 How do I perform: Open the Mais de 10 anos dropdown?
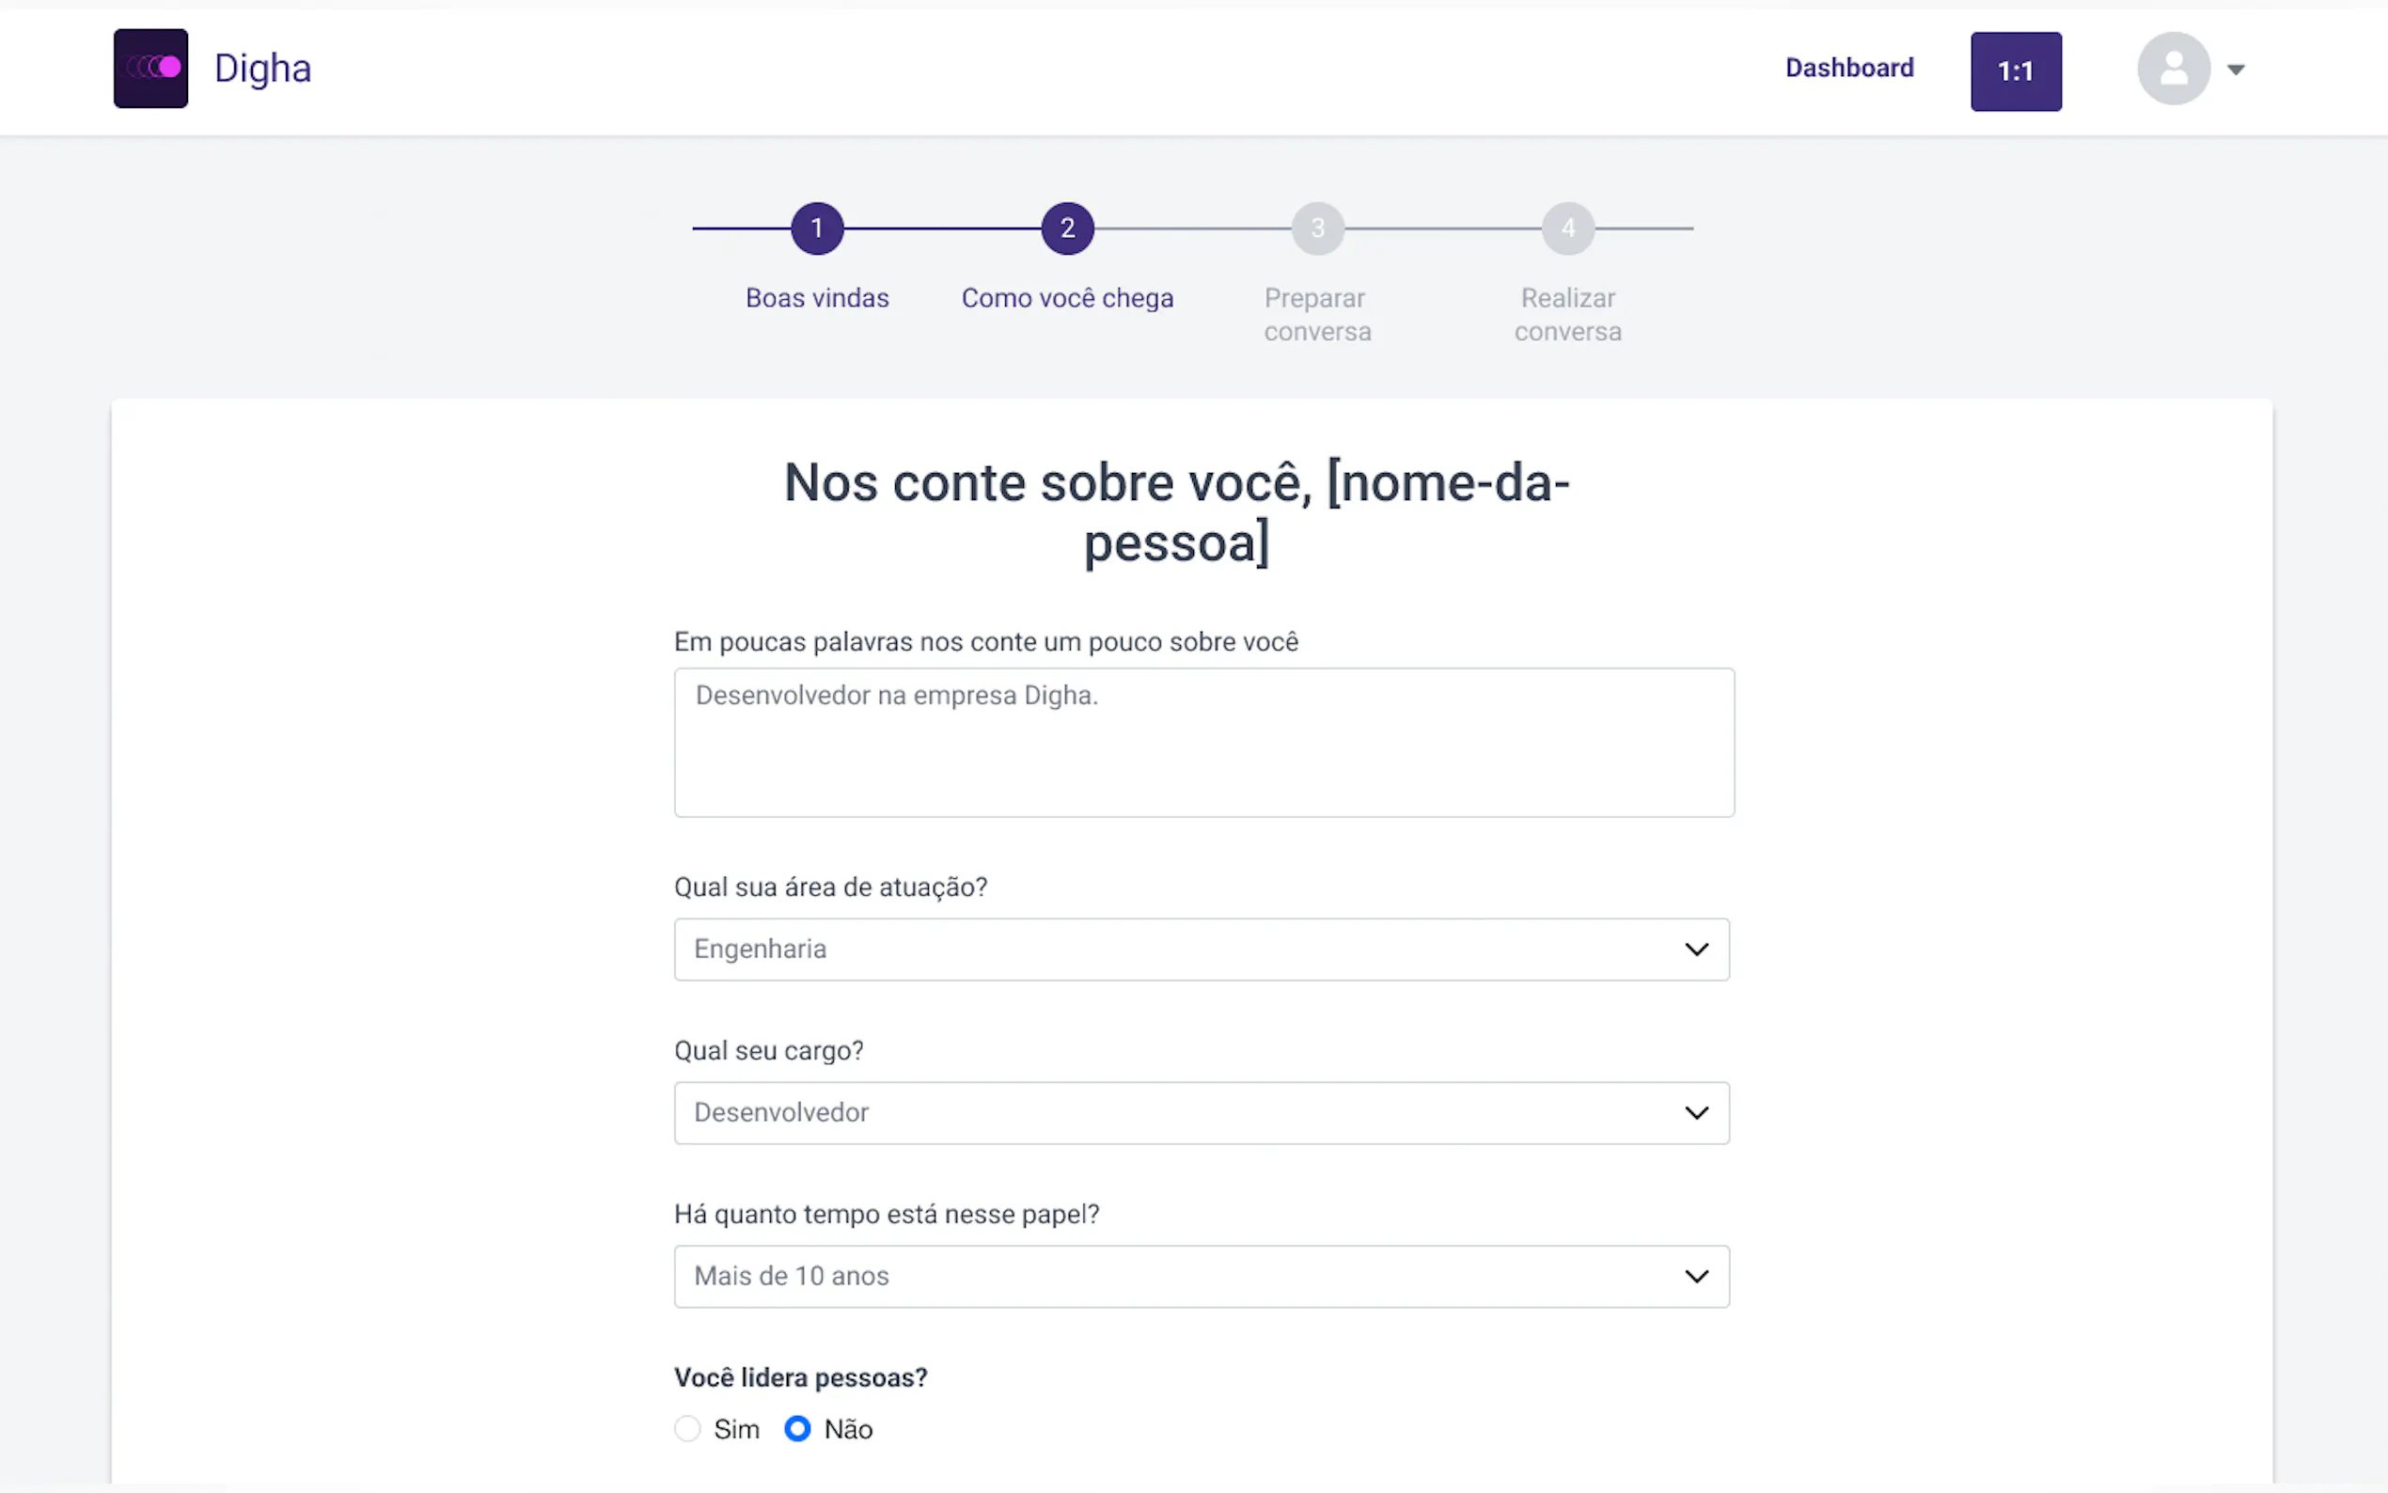click(x=1202, y=1276)
